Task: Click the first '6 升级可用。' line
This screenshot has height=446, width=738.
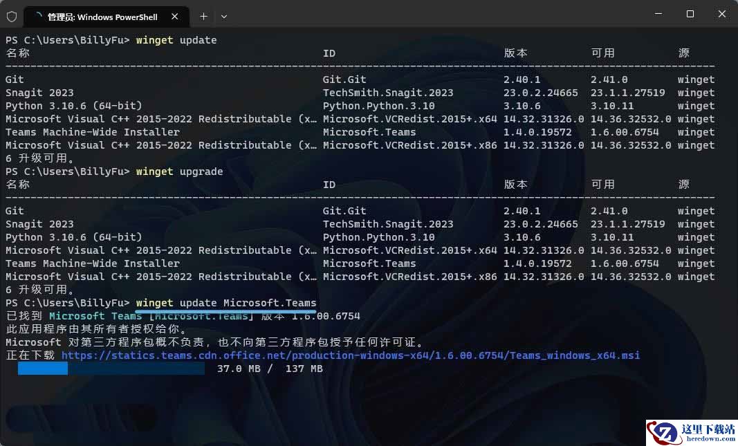Action: (39, 158)
